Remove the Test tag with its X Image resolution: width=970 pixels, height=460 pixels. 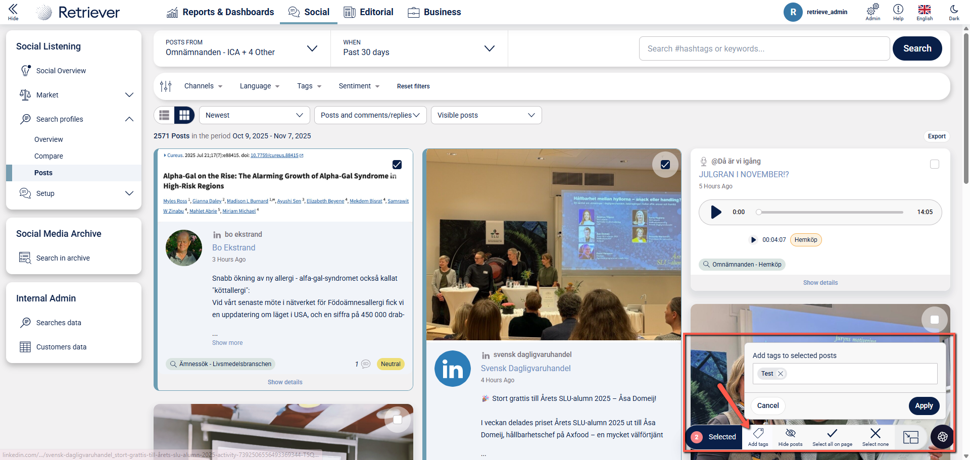781,374
